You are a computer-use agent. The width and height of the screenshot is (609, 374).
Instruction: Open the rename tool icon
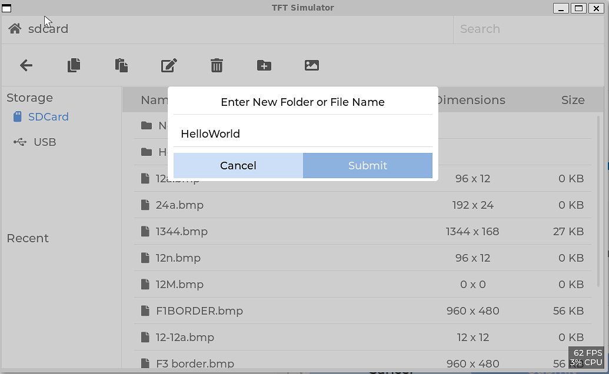coord(169,65)
